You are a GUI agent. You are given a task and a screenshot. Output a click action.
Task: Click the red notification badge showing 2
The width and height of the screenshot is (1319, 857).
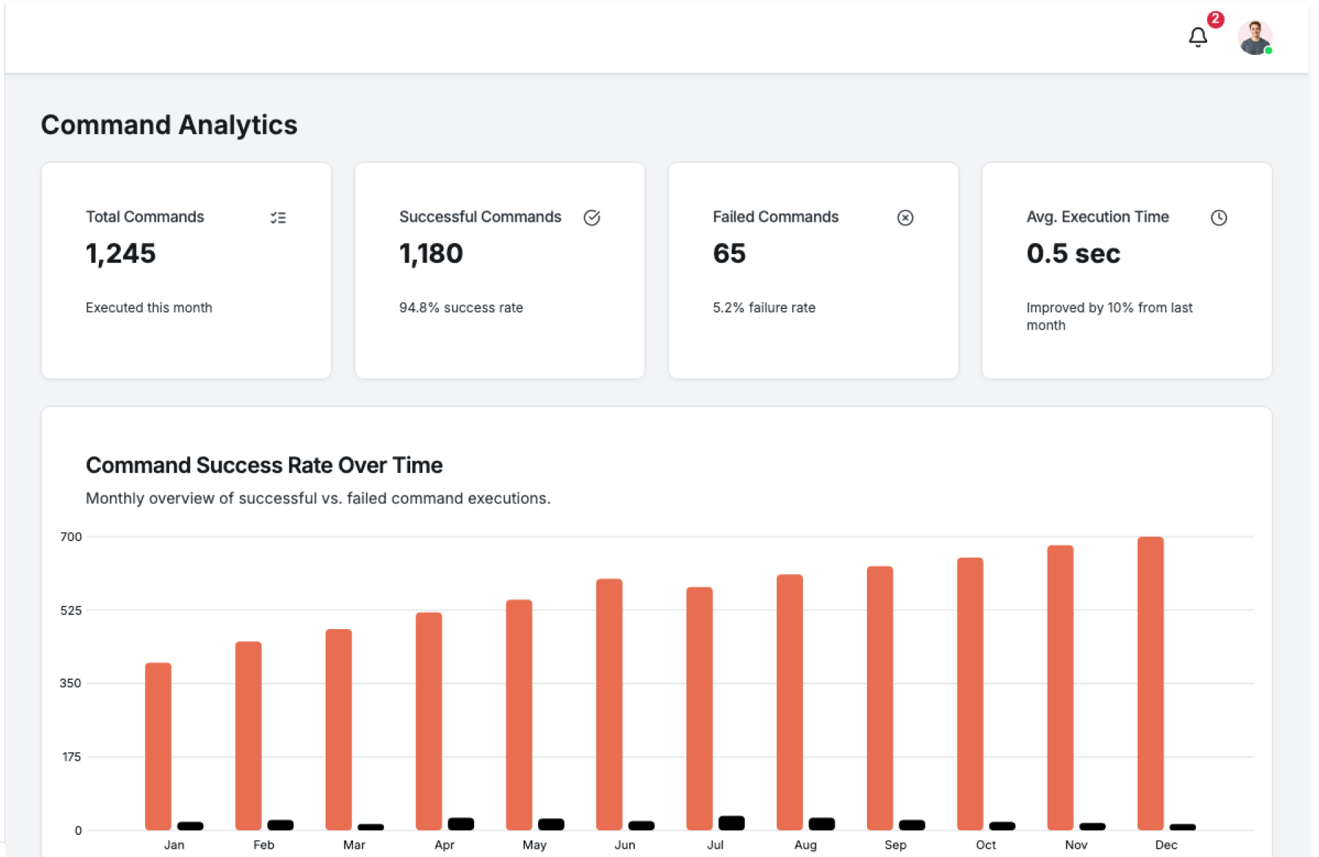[x=1215, y=19]
